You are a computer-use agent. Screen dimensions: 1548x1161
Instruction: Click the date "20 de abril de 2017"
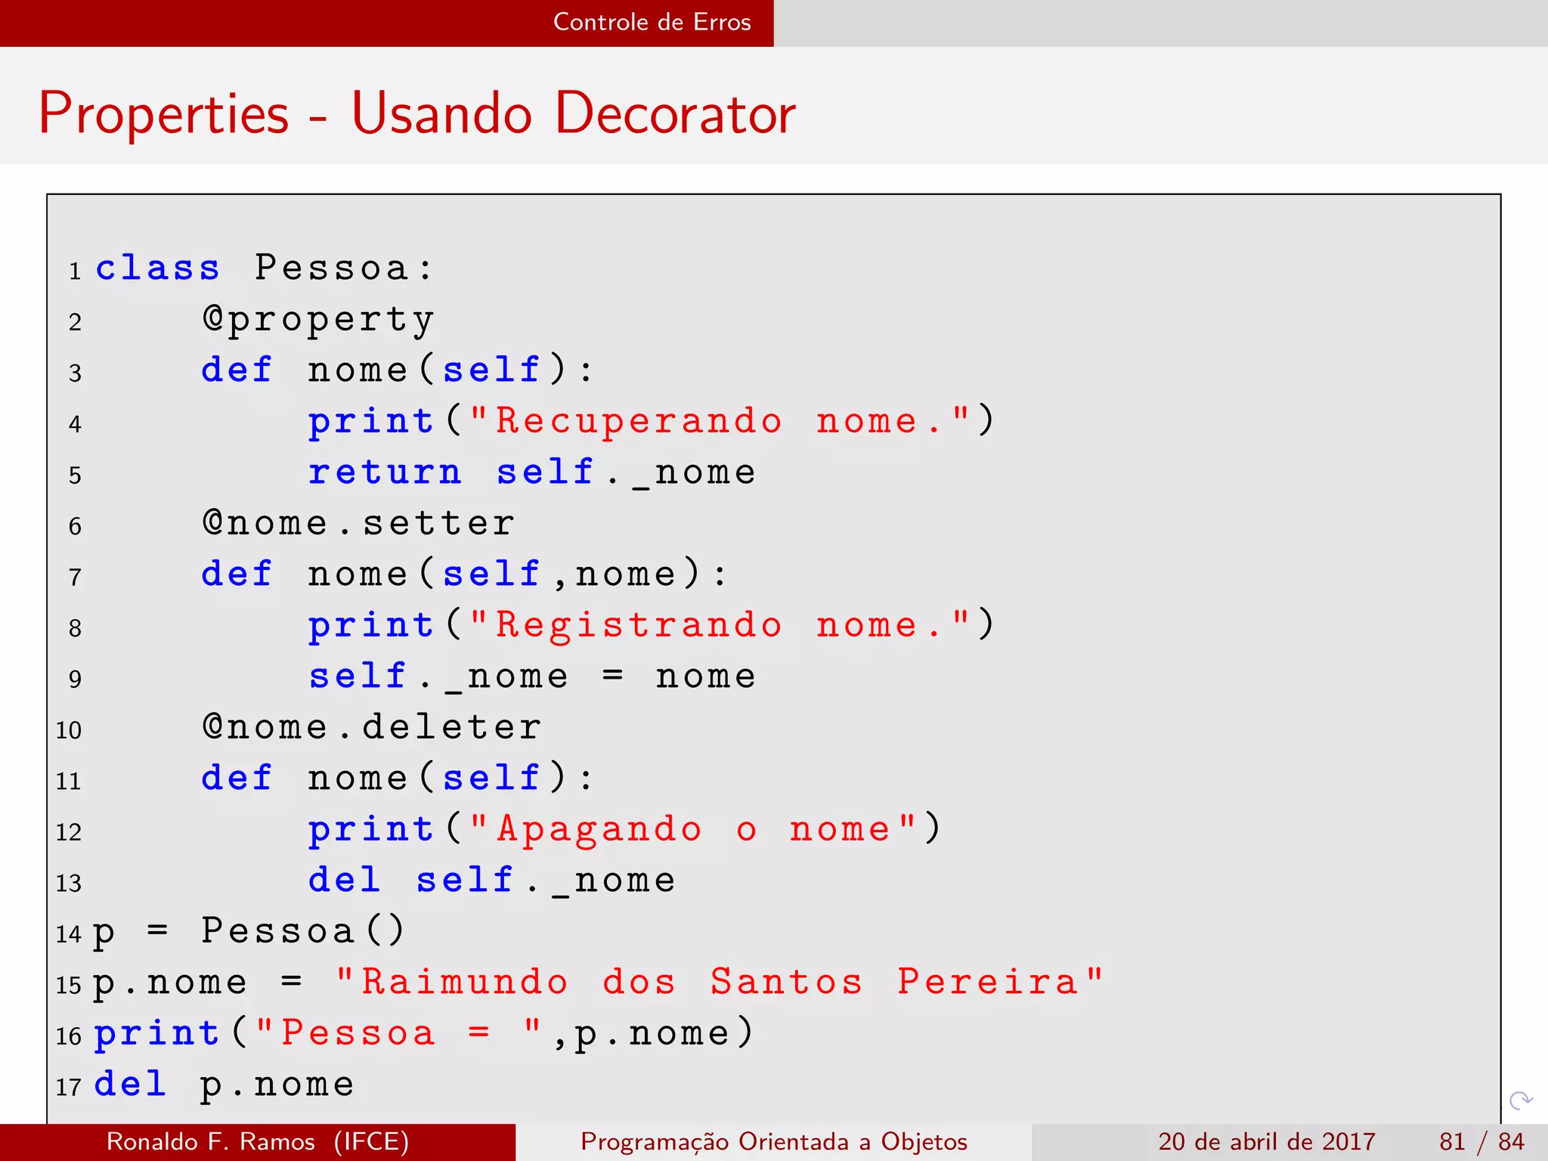[1267, 1141]
